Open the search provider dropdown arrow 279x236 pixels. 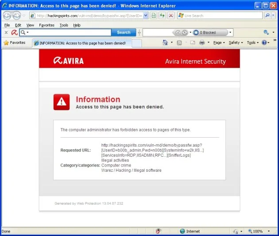click(273, 15)
